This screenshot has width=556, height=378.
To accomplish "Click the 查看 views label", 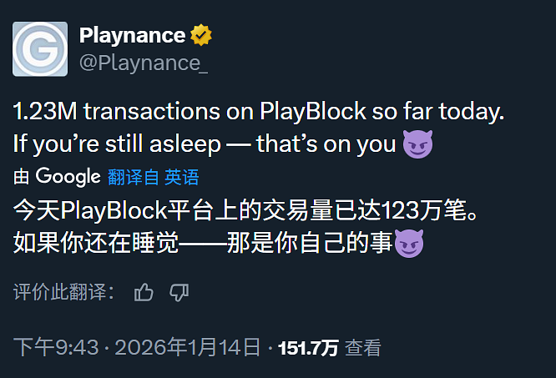I will tap(363, 347).
